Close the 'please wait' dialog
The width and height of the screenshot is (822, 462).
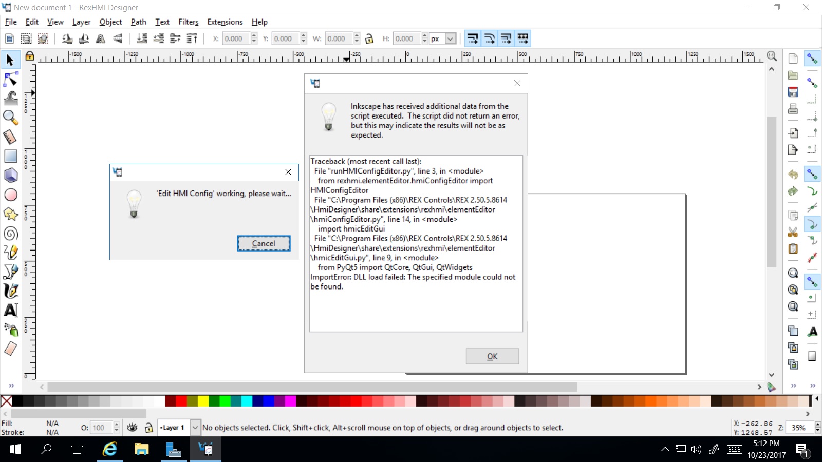pyautogui.click(x=288, y=172)
